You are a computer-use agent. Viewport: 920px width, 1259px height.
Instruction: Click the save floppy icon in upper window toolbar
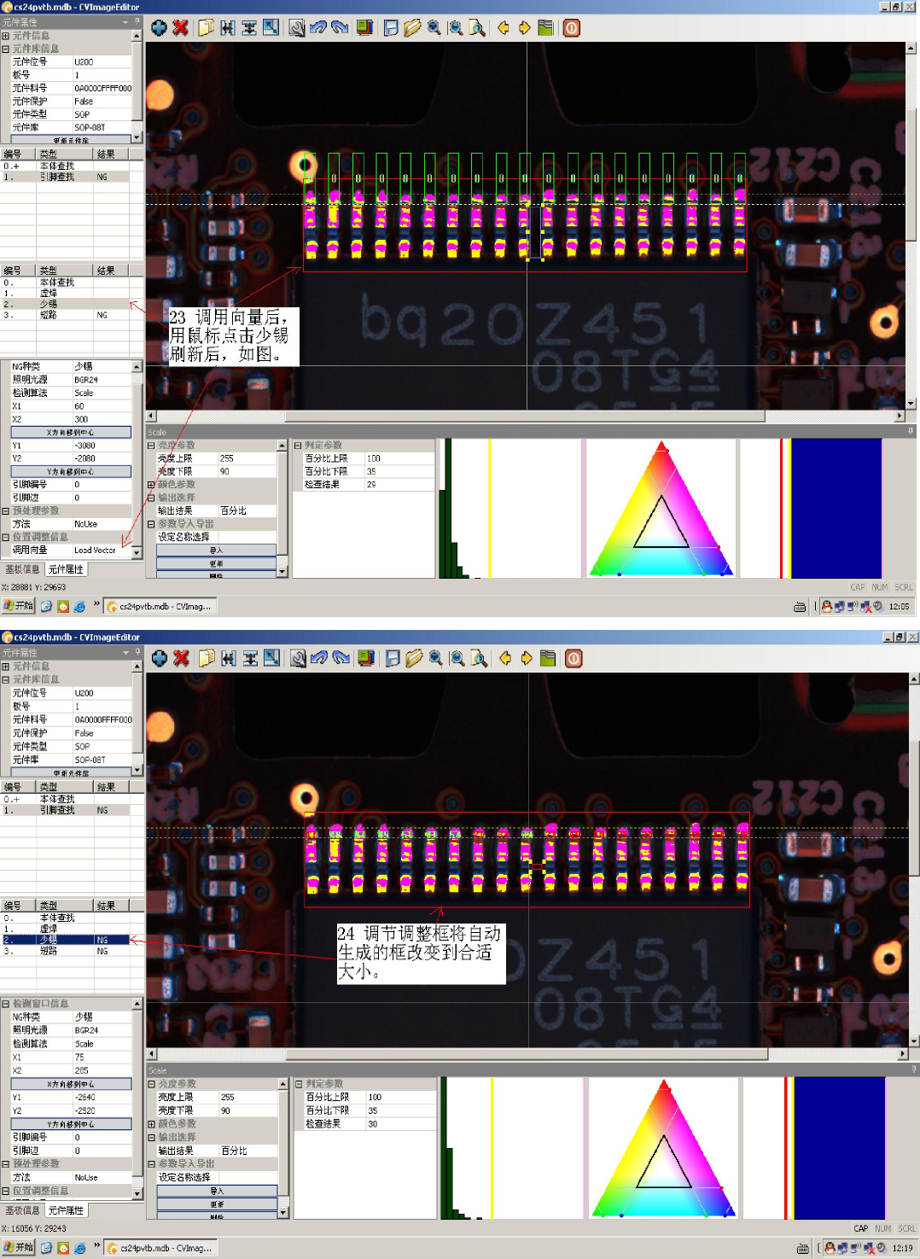pyautogui.click(x=391, y=28)
